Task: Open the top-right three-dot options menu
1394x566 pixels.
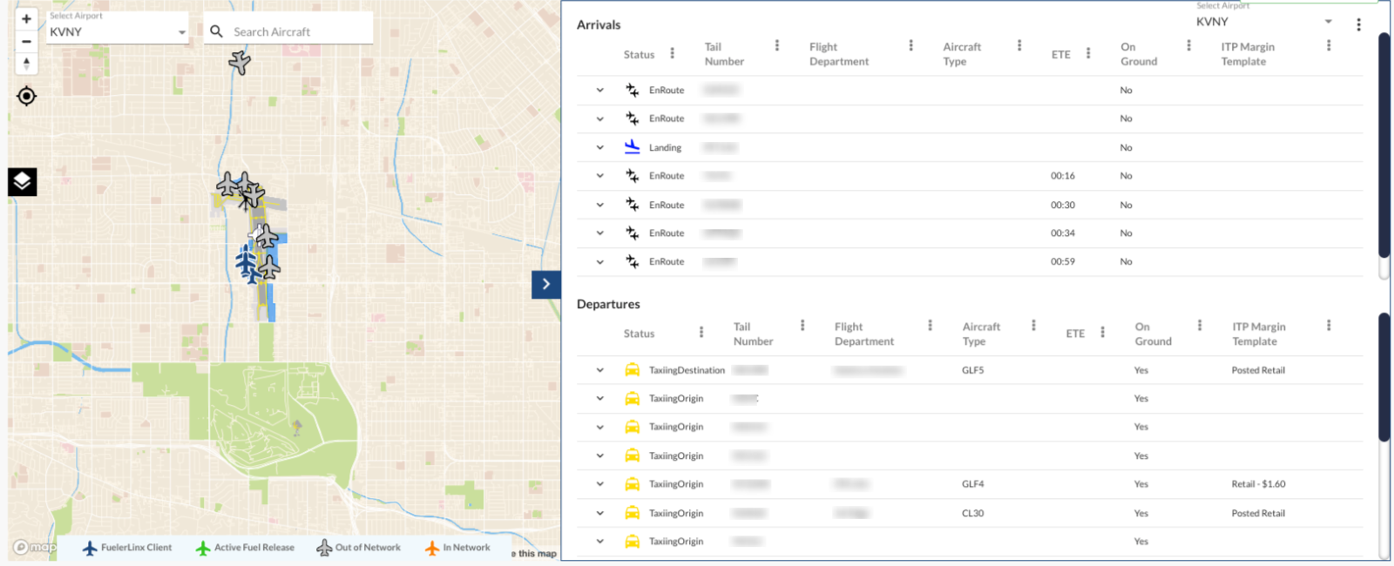Action: tap(1358, 24)
